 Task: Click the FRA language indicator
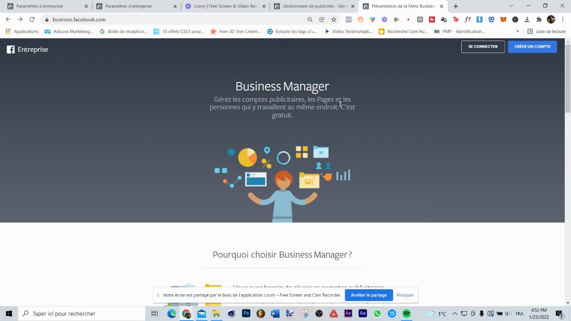[519, 313]
